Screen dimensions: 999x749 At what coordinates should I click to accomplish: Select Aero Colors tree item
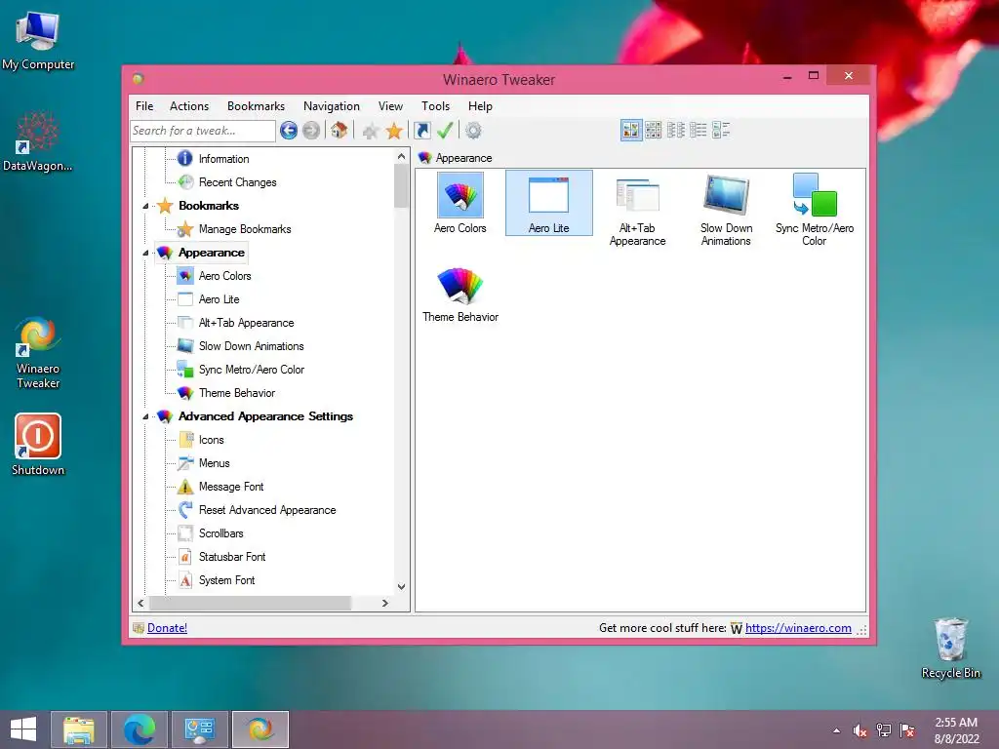point(224,276)
